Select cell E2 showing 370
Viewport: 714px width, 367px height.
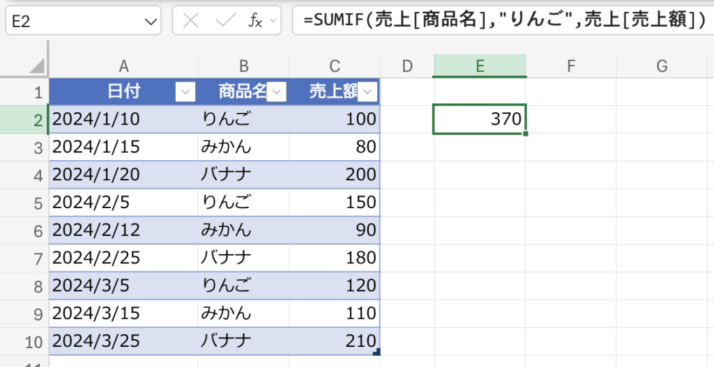[479, 119]
